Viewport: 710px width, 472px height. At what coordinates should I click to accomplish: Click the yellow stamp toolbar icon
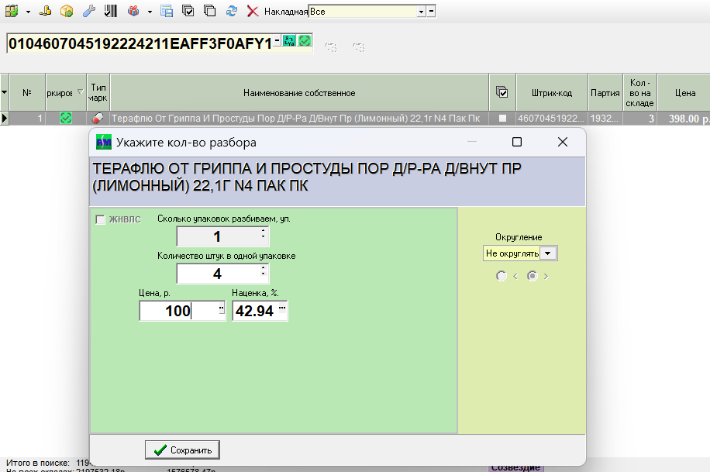[45, 11]
